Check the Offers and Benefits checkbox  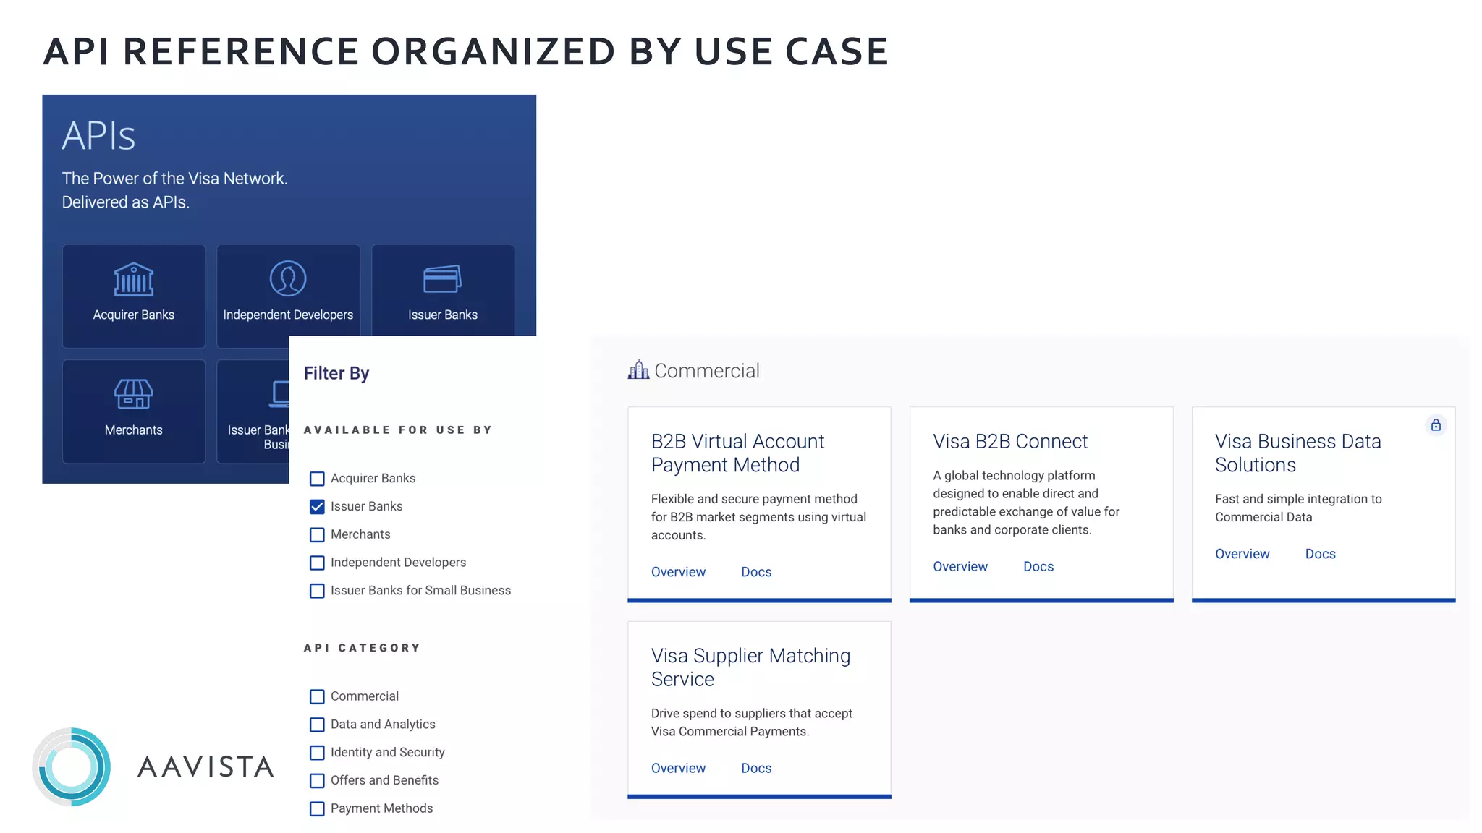317,781
